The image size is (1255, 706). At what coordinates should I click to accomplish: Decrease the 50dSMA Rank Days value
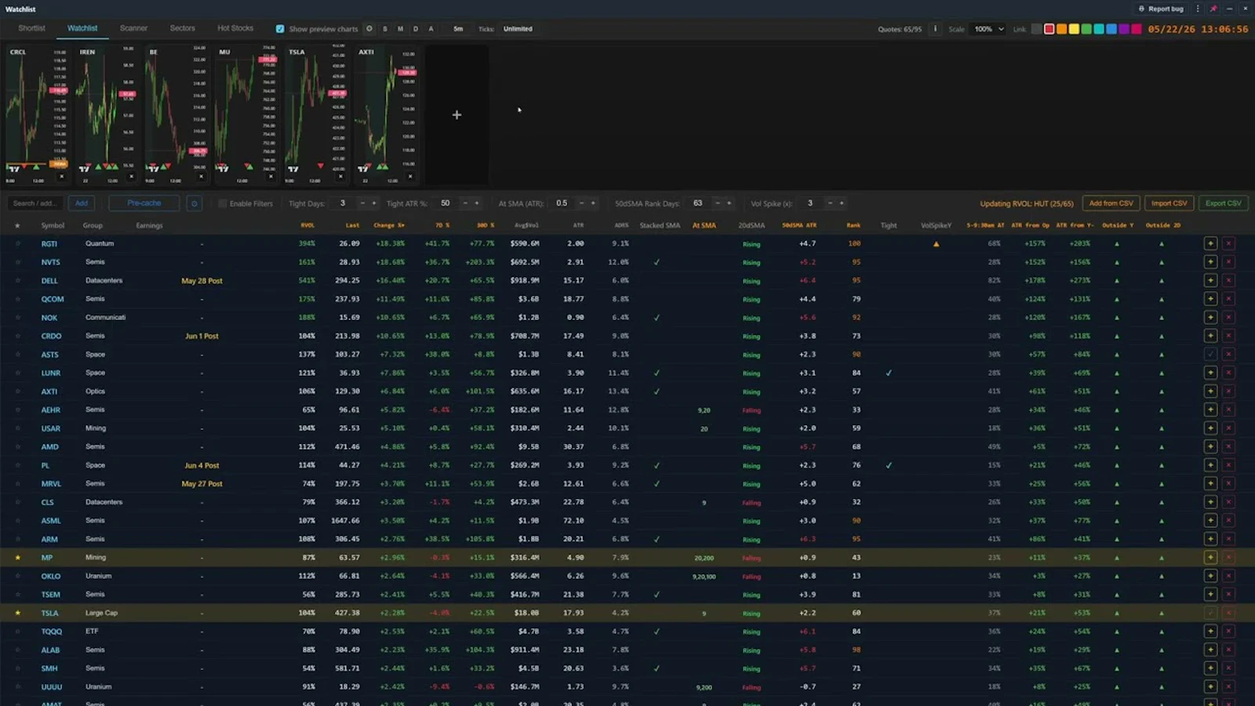[717, 203]
